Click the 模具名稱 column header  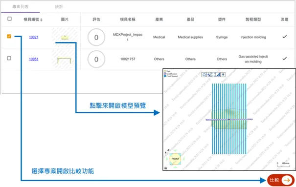[x=128, y=20]
